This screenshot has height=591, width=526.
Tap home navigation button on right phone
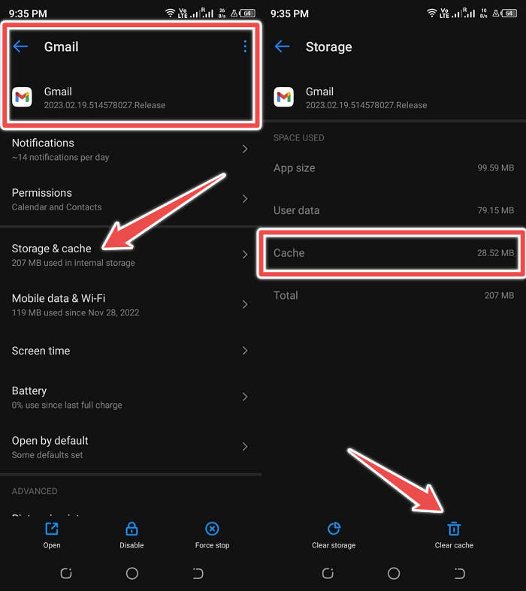click(394, 573)
